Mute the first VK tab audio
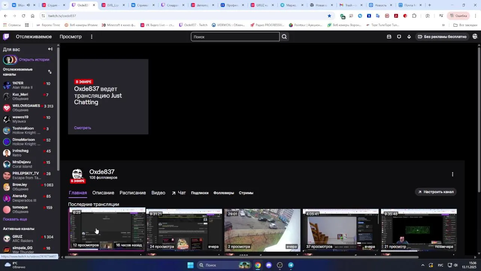Screen dimensions: 481x271 (x=28, y=5)
